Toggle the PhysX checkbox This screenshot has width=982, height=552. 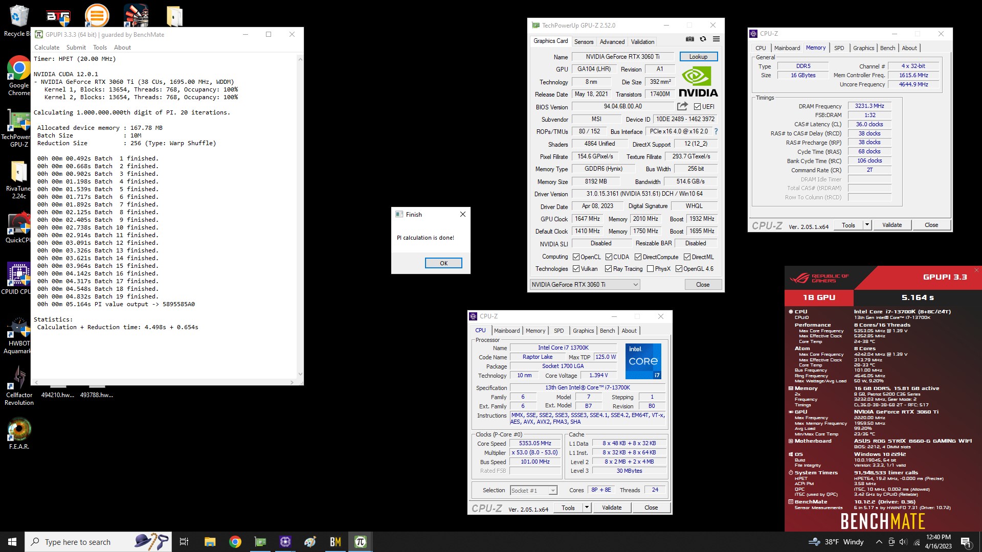(650, 269)
